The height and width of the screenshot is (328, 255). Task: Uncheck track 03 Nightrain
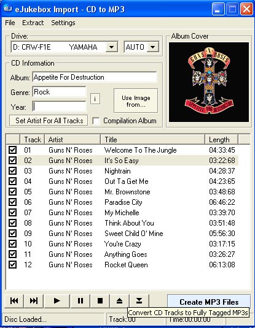tap(12, 170)
